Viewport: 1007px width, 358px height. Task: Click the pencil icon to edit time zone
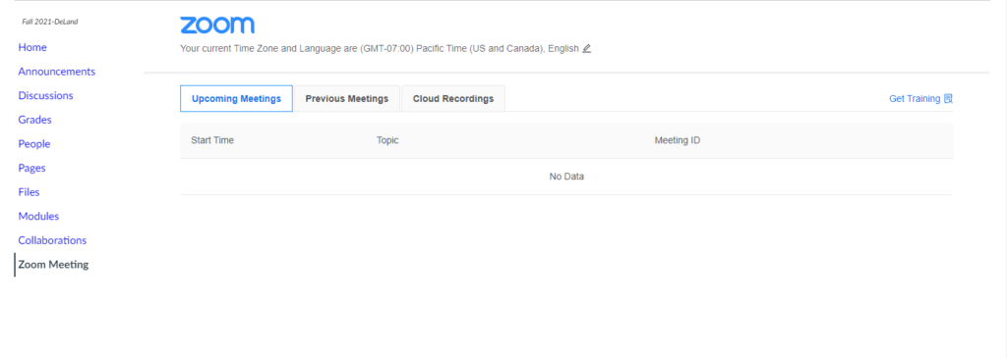[x=586, y=49]
